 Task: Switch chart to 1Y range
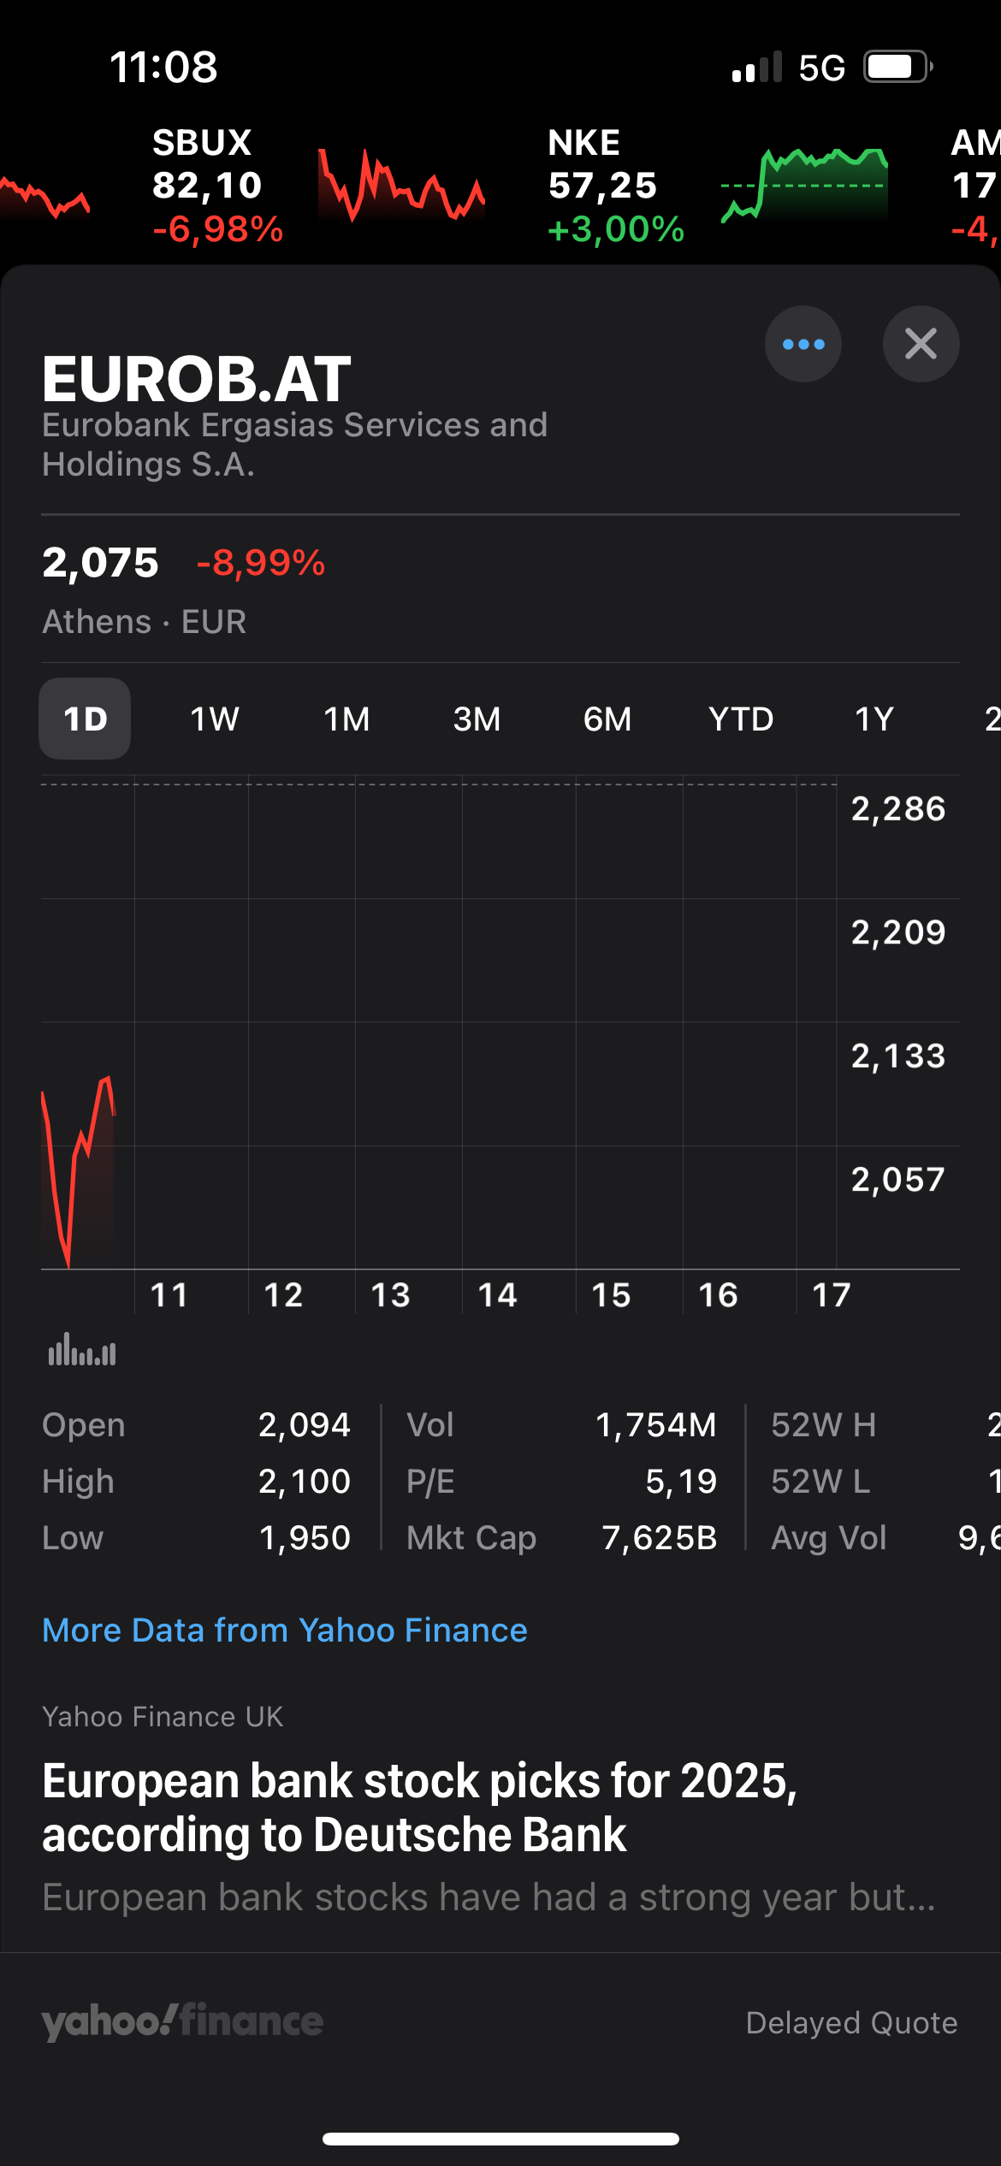(874, 719)
